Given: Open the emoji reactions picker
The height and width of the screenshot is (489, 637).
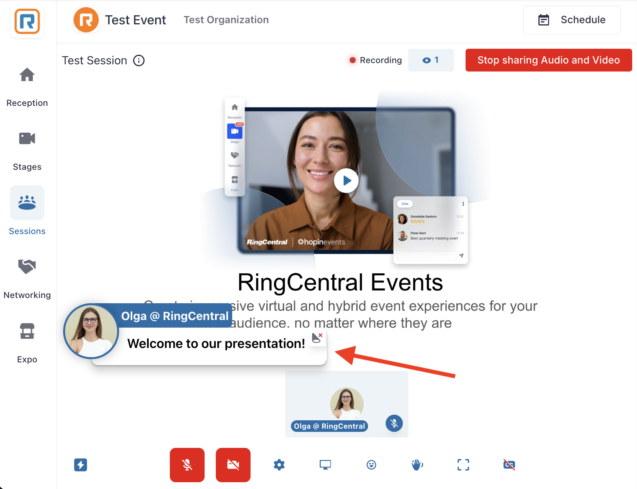Looking at the screenshot, I should (371, 465).
